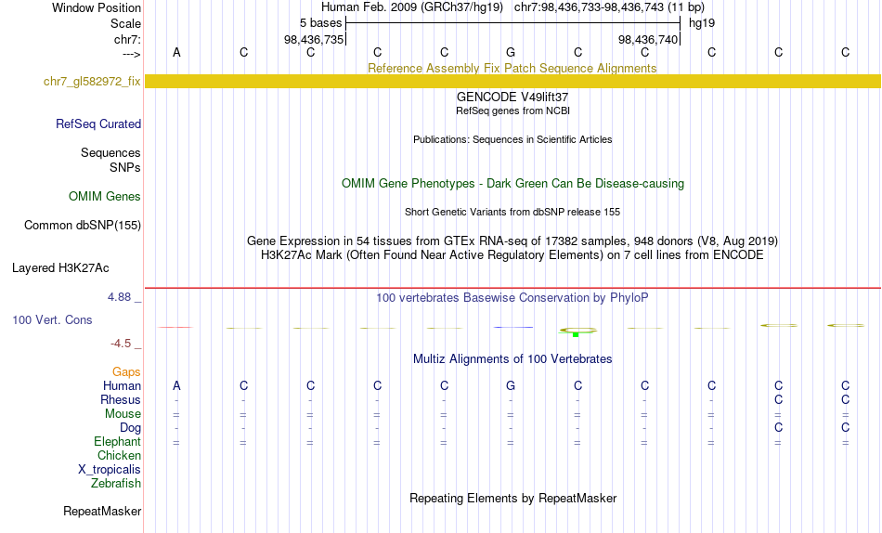882x533 pixels.
Task: Toggle strand direction via the ---> arrow
Action: 132,54
